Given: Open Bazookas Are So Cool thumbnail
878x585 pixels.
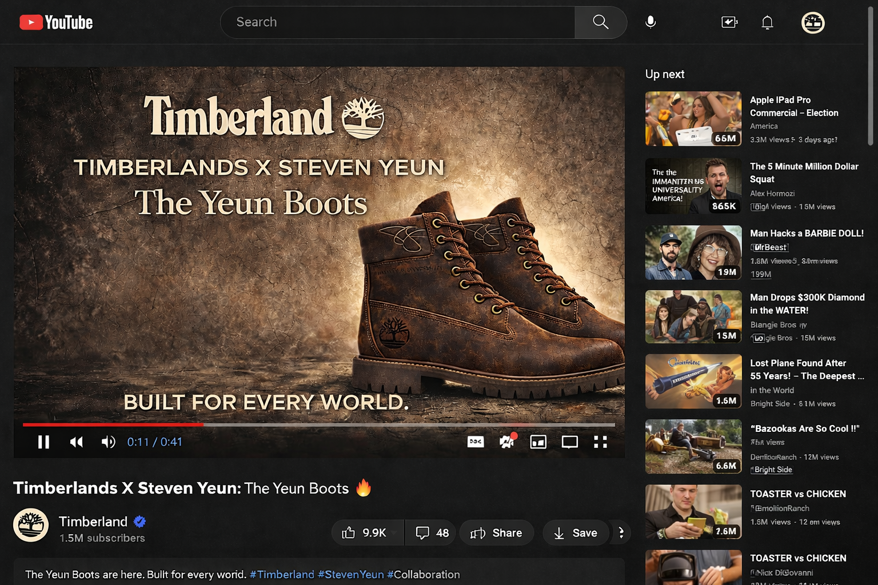Looking at the screenshot, I should click(693, 446).
